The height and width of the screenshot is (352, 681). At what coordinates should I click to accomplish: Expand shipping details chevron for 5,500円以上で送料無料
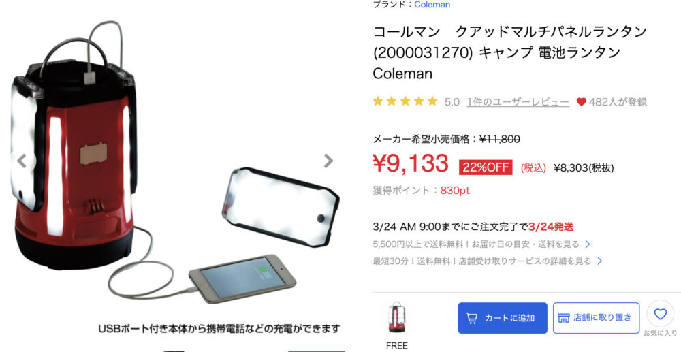click(588, 244)
